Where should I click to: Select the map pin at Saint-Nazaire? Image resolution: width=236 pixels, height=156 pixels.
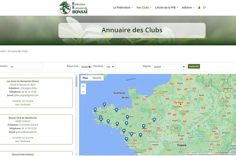[x=124, y=131]
